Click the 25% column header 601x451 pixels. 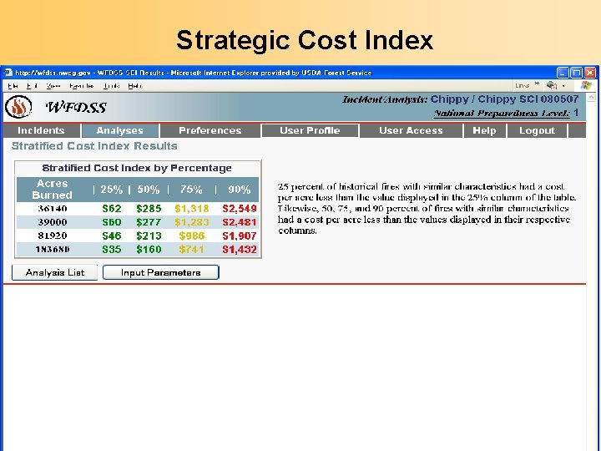112,190
